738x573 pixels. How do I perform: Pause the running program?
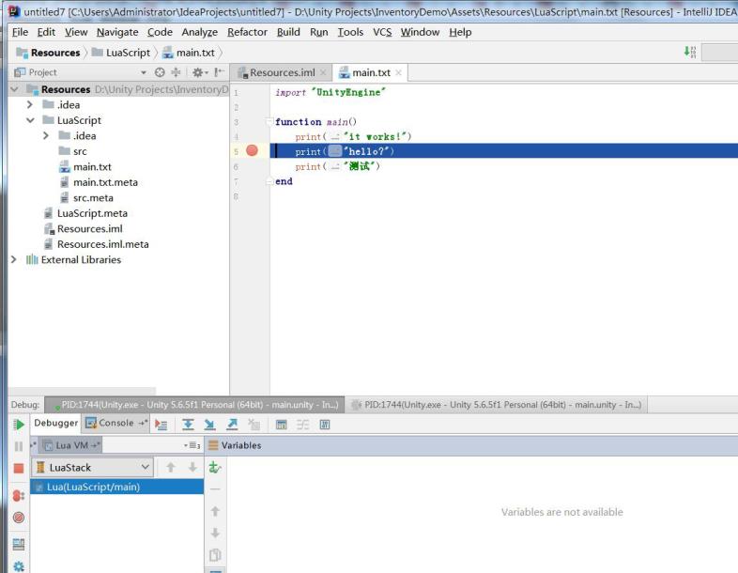coord(19,446)
